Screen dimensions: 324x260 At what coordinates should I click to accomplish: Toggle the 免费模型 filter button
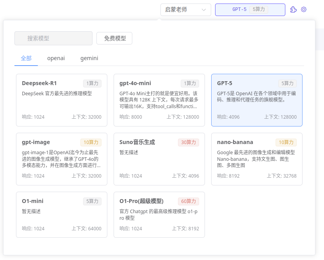tap(114, 38)
